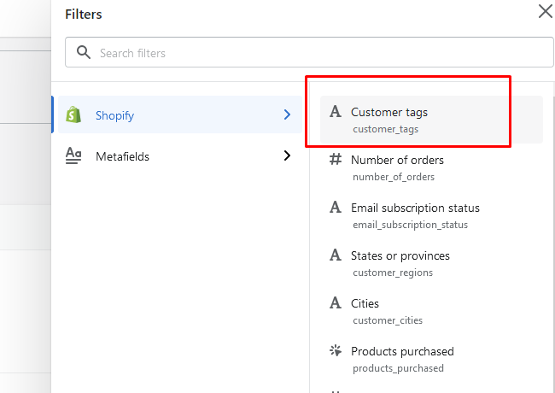Click the search magnifier icon

[84, 53]
